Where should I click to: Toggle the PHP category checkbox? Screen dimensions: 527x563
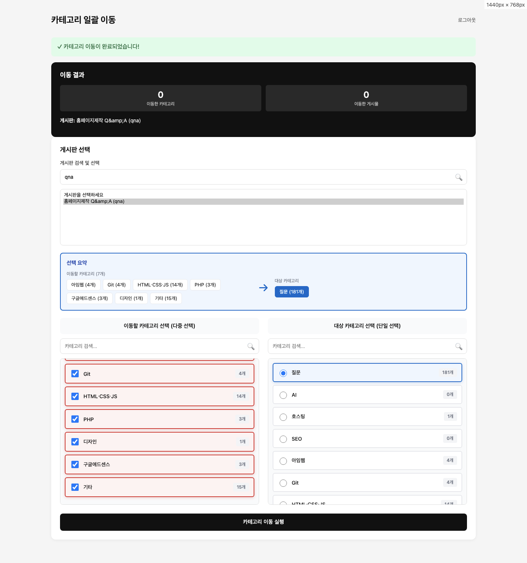[x=75, y=419]
